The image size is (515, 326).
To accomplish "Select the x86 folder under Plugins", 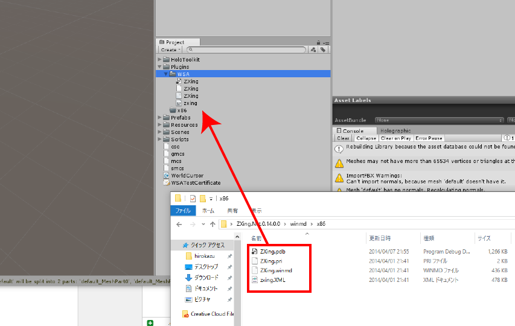I will [178, 110].
